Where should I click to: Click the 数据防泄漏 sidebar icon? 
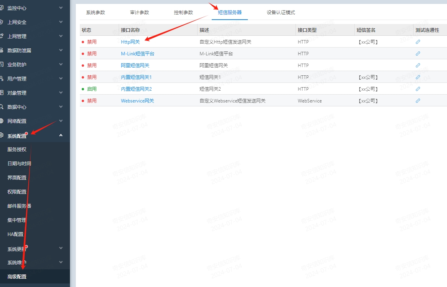coord(4,50)
